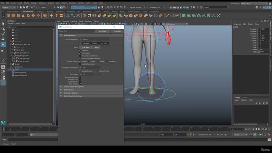This screenshot has width=272, height=153.
Task: Click play forward in playback controls
Action: tap(259, 129)
